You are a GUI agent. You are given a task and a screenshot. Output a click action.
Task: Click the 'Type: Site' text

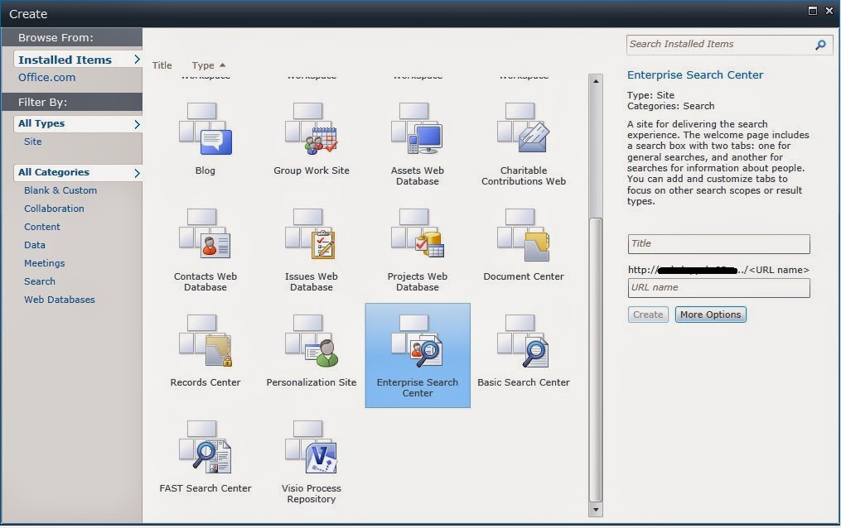[x=650, y=95]
